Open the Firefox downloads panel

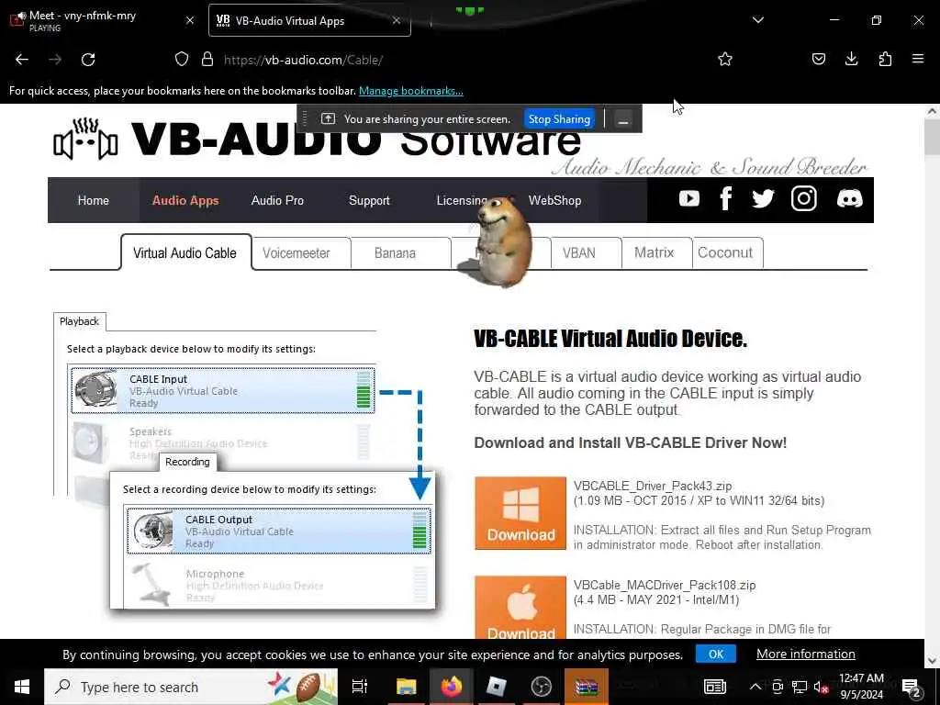tap(851, 59)
